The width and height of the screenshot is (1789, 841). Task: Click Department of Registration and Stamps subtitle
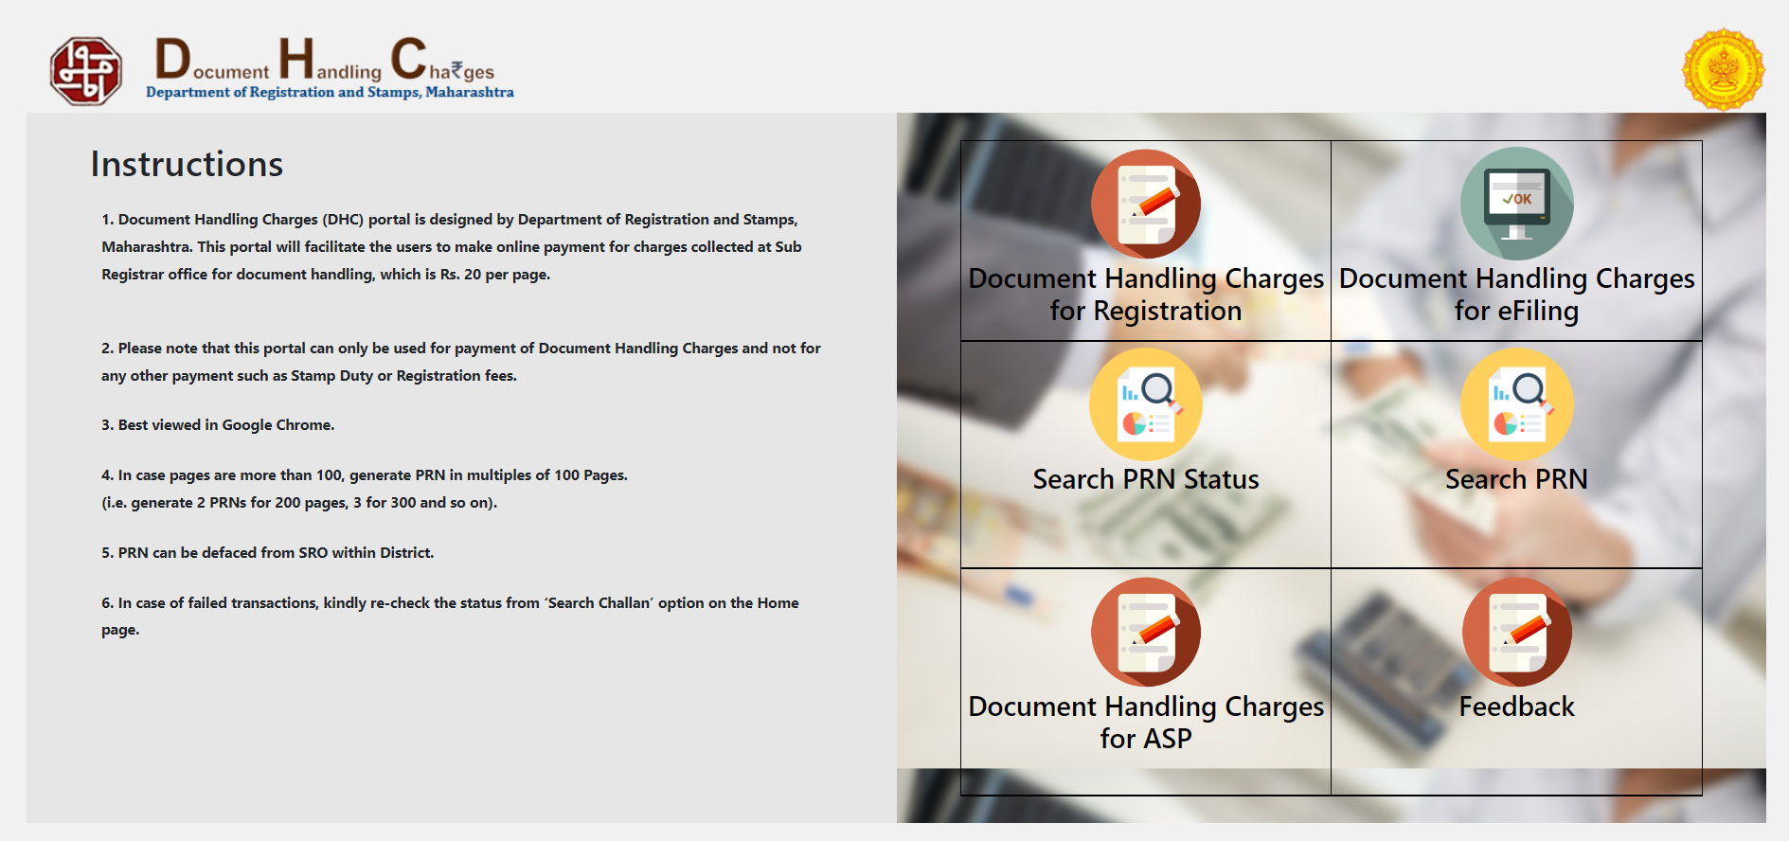[330, 92]
